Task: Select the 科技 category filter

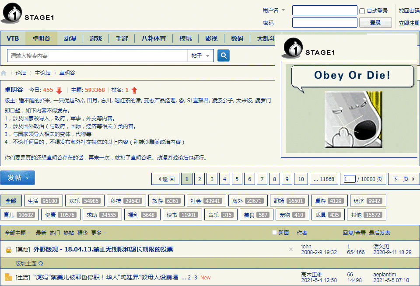Action: point(126,201)
